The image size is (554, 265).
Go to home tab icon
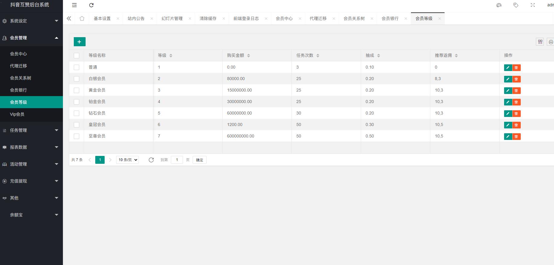tap(82, 18)
